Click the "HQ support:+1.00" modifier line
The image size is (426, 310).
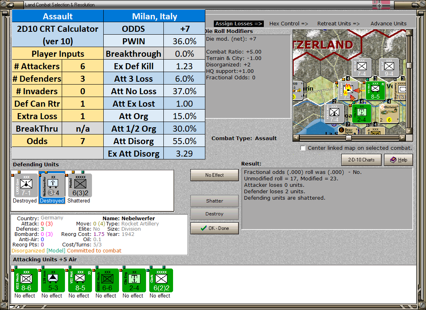click(x=230, y=71)
